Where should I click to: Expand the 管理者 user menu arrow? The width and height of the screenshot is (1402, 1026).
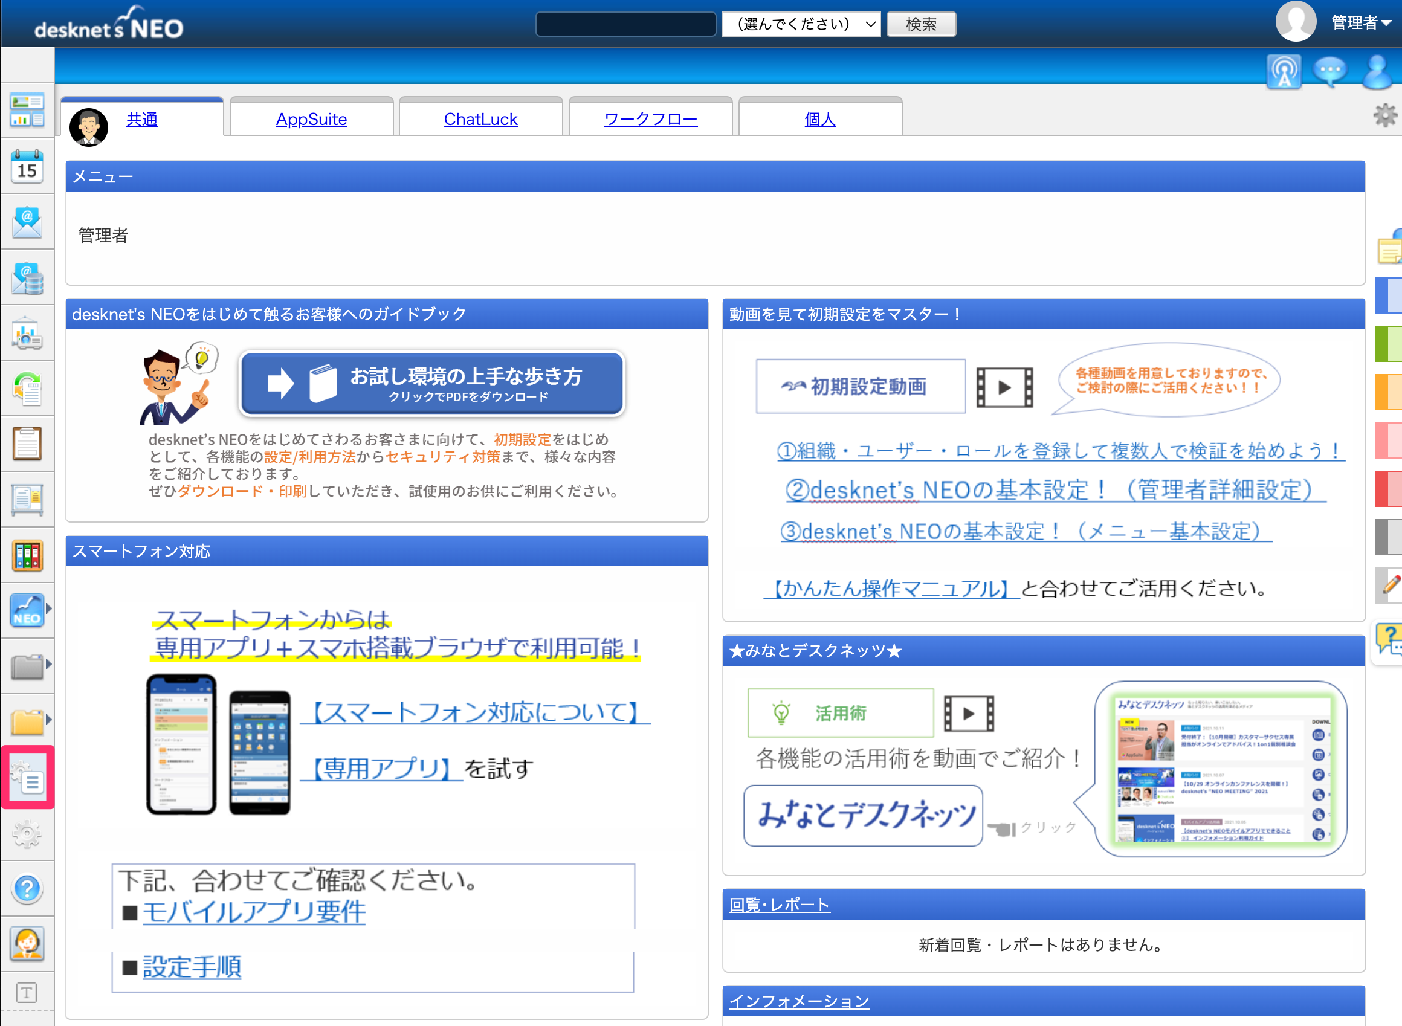coord(1386,24)
